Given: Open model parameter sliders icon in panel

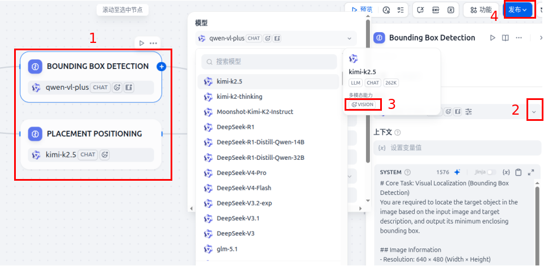Looking at the screenshot, I should coord(469,112).
